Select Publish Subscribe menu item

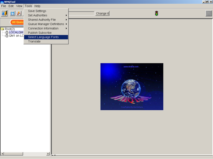pos(46,33)
